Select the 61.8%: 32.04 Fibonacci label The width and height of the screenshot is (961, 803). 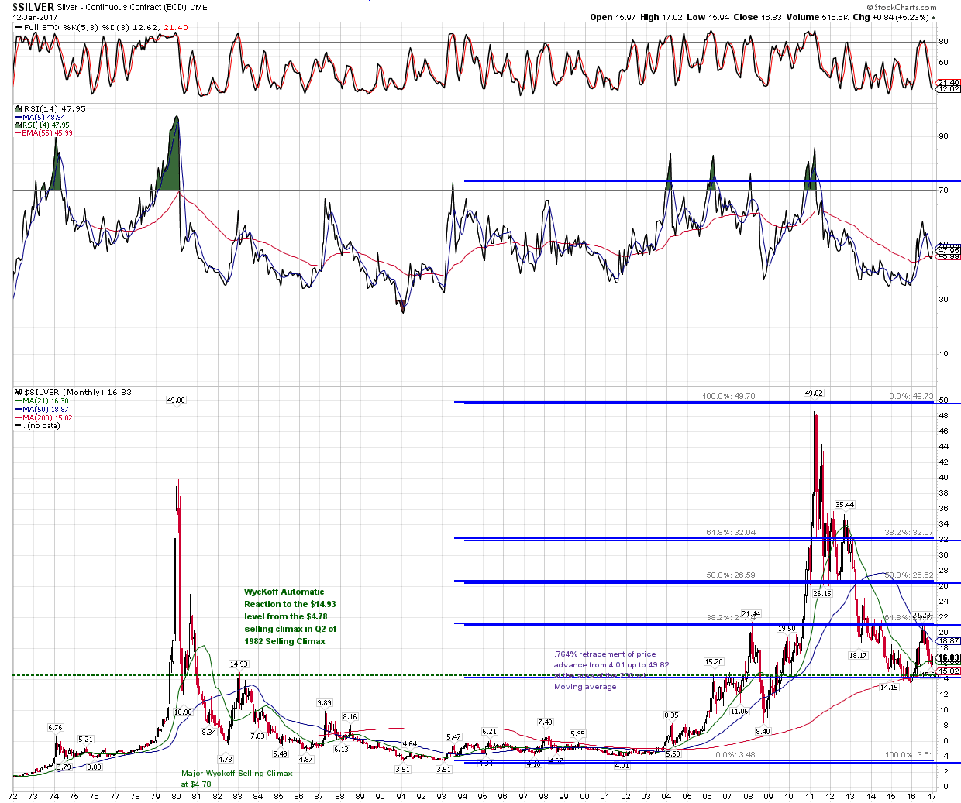coord(730,533)
